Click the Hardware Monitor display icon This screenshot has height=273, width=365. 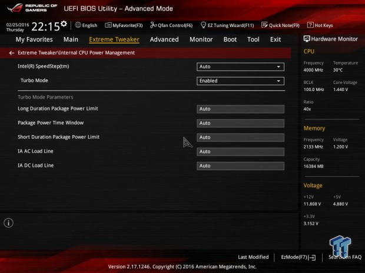coord(307,39)
